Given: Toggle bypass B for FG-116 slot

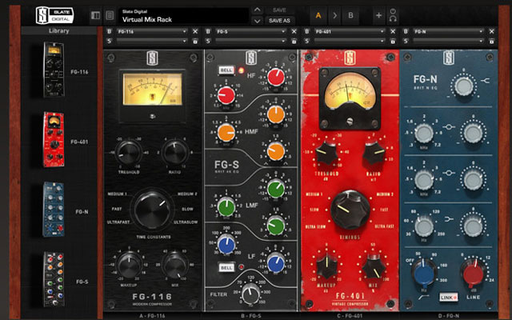Looking at the screenshot, I should click(110, 31).
